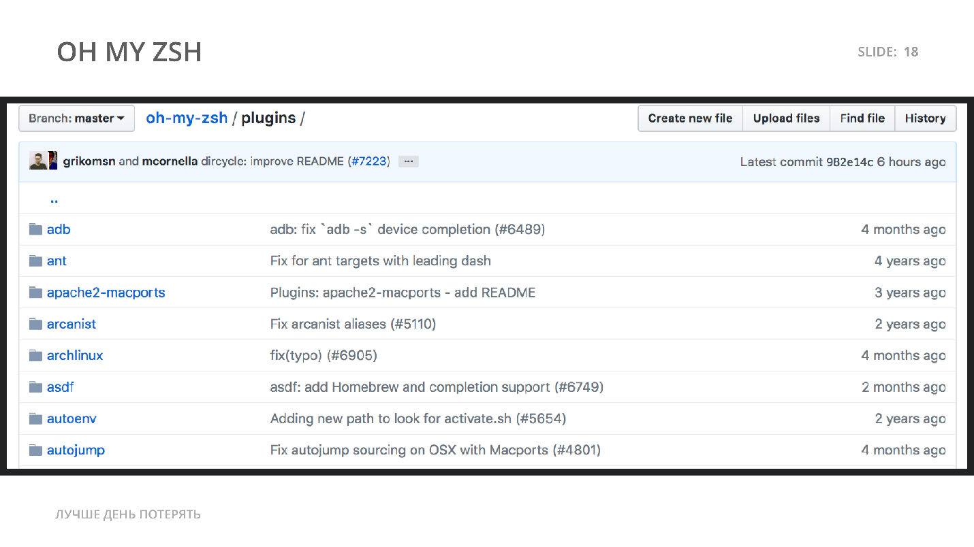Screen dimensions: 974x547
Task: Click folder icon next to autoenv
Action: coord(36,418)
